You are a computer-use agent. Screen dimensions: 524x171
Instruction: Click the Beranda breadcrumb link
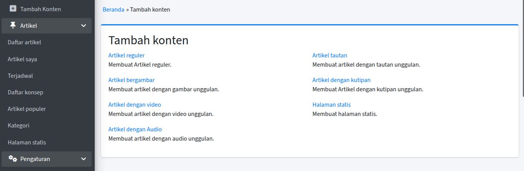114,10
